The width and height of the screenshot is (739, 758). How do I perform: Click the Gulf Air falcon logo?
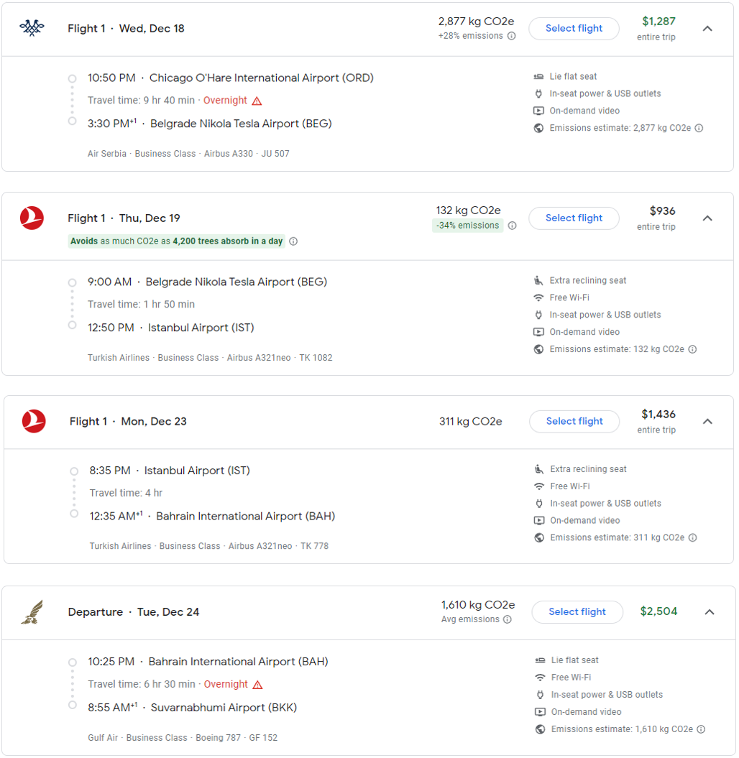pyautogui.click(x=32, y=612)
